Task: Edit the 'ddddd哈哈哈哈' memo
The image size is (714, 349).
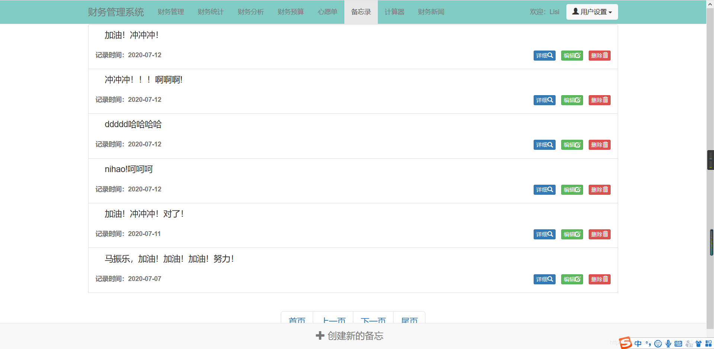Action: point(572,145)
